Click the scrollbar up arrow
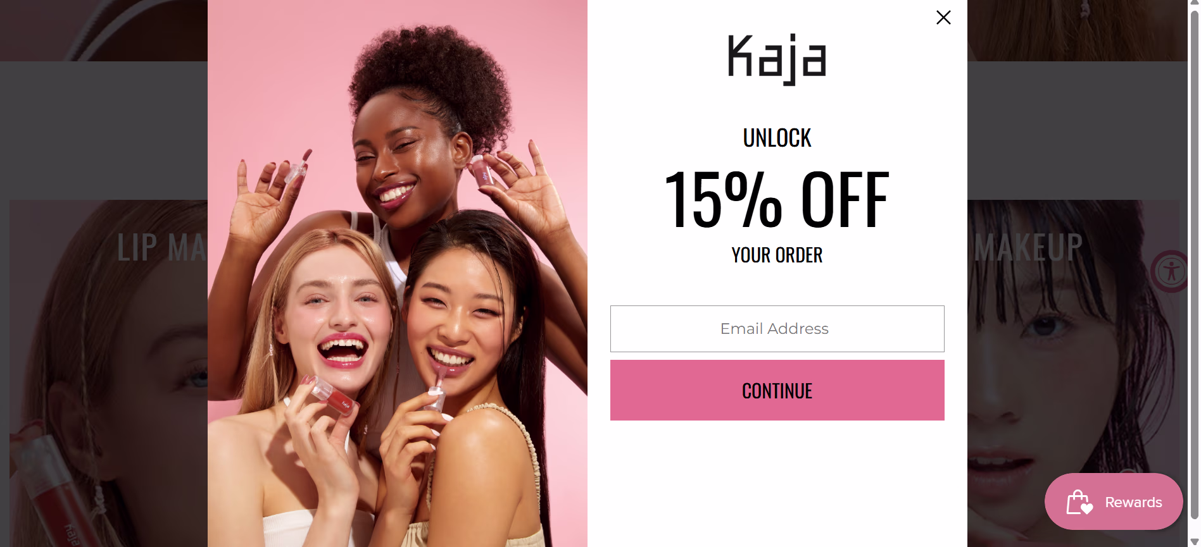The image size is (1201, 547). 1194,4
